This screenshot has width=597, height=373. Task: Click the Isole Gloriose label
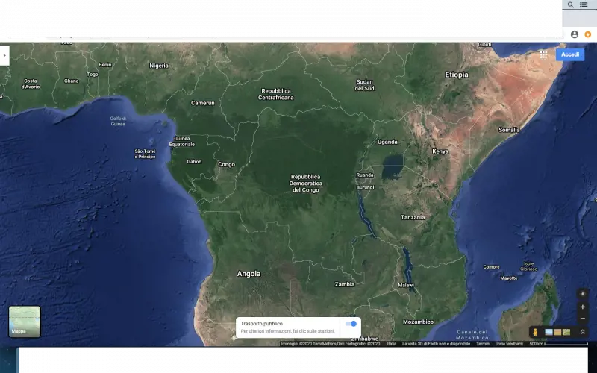point(529,266)
